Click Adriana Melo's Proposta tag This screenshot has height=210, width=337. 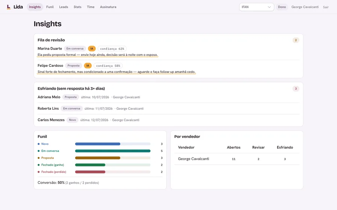coord(70,97)
